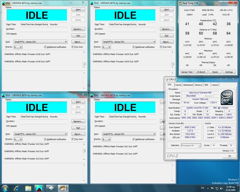Toggle Tray Icon in the 0x30 ORTHOS window
The width and height of the screenshot is (240, 192).
73,47
